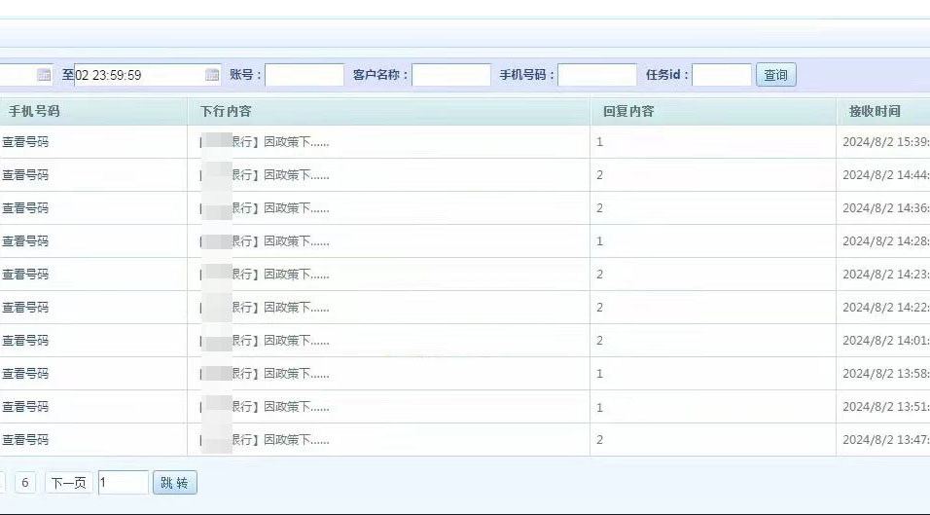Click the end date field showing 23:59:59
Image resolution: width=930 pixels, height=515 pixels.
[x=138, y=75]
